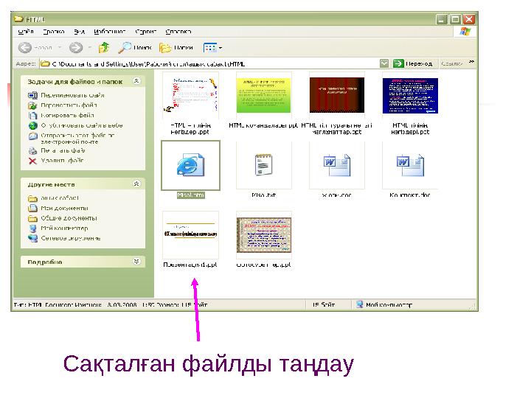The height and width of the screenshot is (398, 531).
Task: Click the Forward navigation arrow
Action: click(76, 48)
